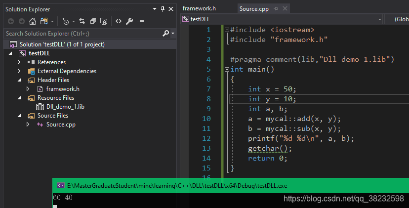409x208 pixels.
Task: Select Source.cpp in Solution Explorer
Action: [x=61, y=125]
